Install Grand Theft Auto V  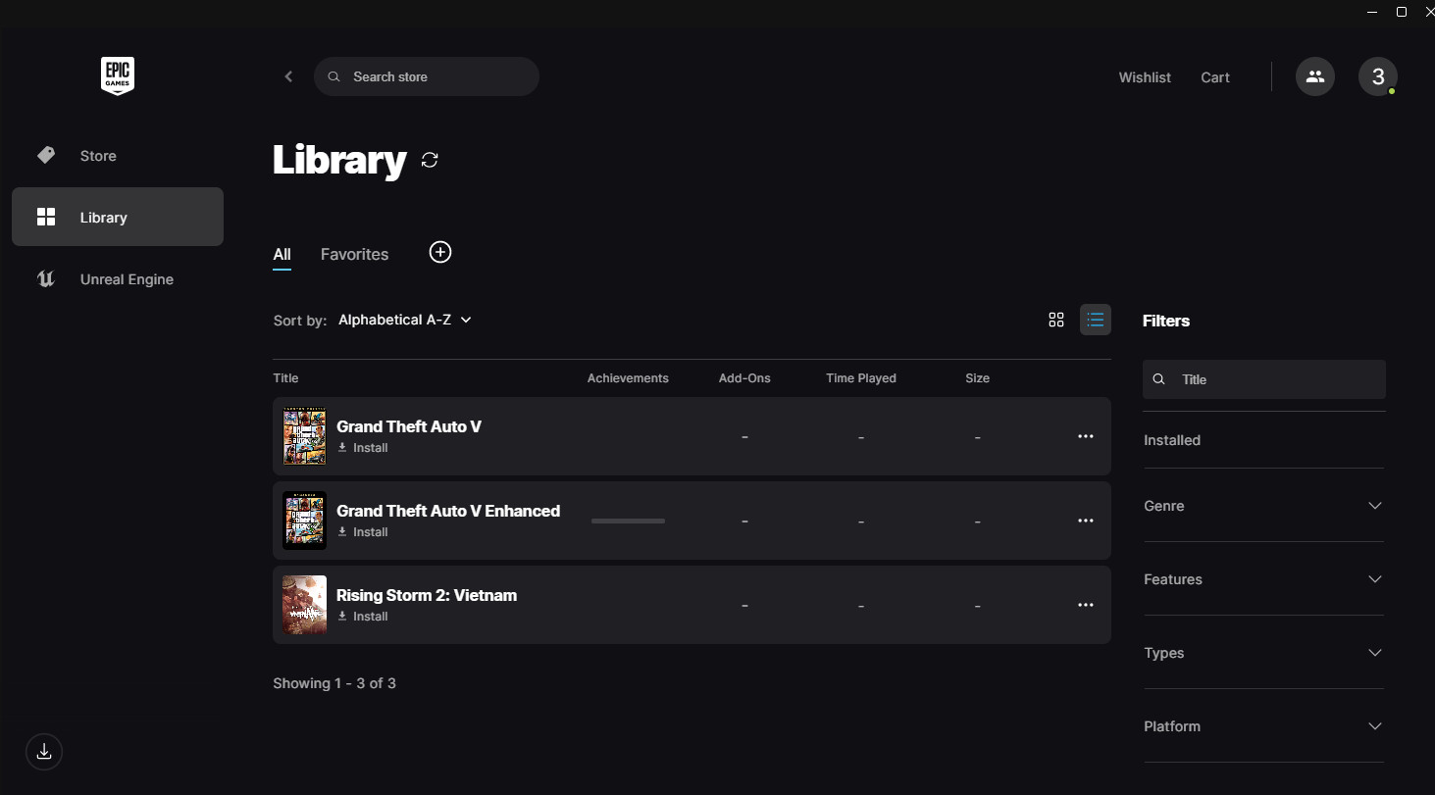363,448
